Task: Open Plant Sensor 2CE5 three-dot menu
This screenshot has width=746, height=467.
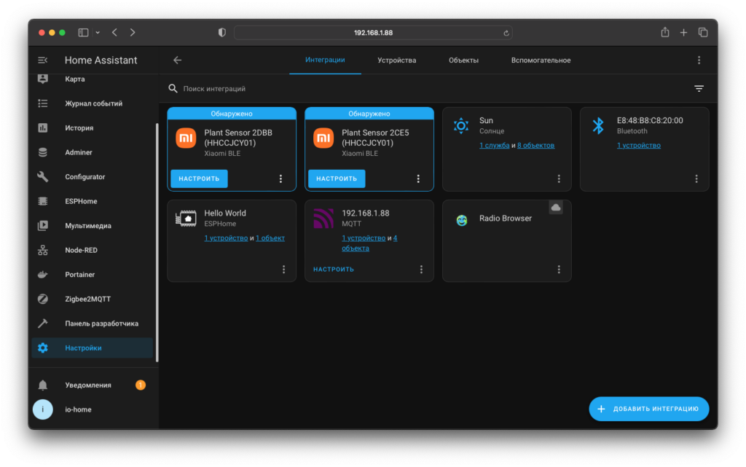Action: pyautogui.click(x=418, y=178)
